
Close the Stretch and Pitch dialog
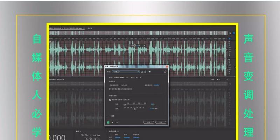(167, 66)
